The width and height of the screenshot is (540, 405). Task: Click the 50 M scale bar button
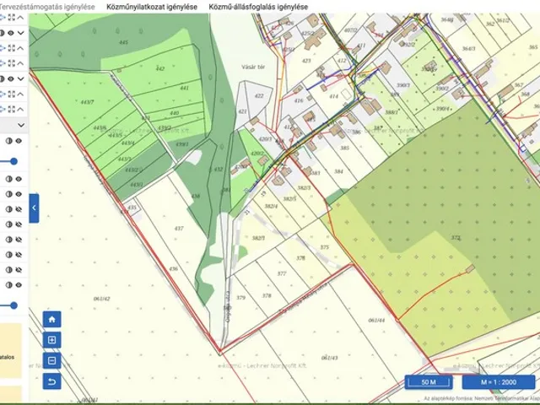(x=428, y=381)
